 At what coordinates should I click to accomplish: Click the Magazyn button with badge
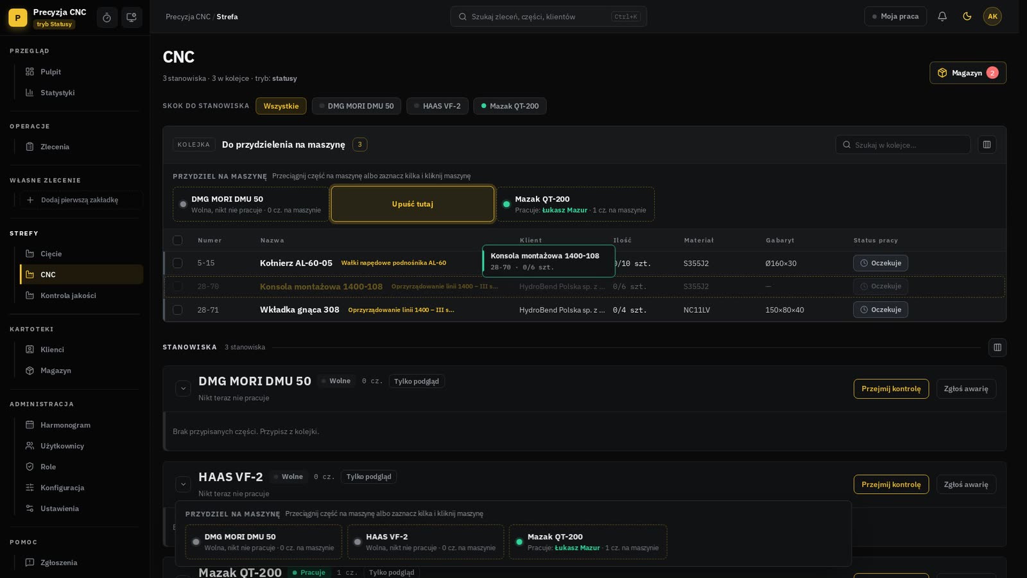coord(968,73)
